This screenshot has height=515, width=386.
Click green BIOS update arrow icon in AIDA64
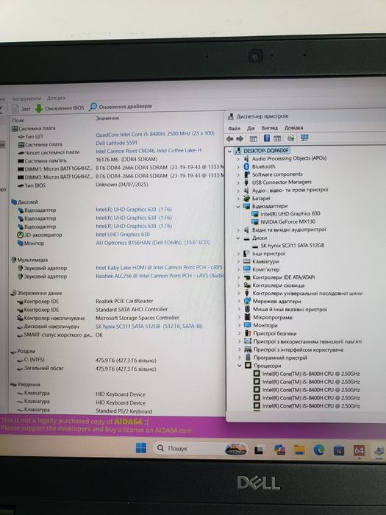coord(39,108)
